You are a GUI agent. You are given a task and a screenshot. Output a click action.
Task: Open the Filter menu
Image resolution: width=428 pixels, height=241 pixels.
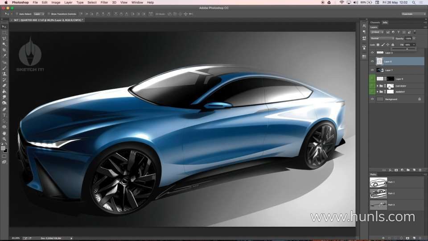pyautogui.click(x=104, y=2)
